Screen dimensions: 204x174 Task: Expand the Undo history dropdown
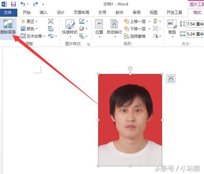pos(28,4)
